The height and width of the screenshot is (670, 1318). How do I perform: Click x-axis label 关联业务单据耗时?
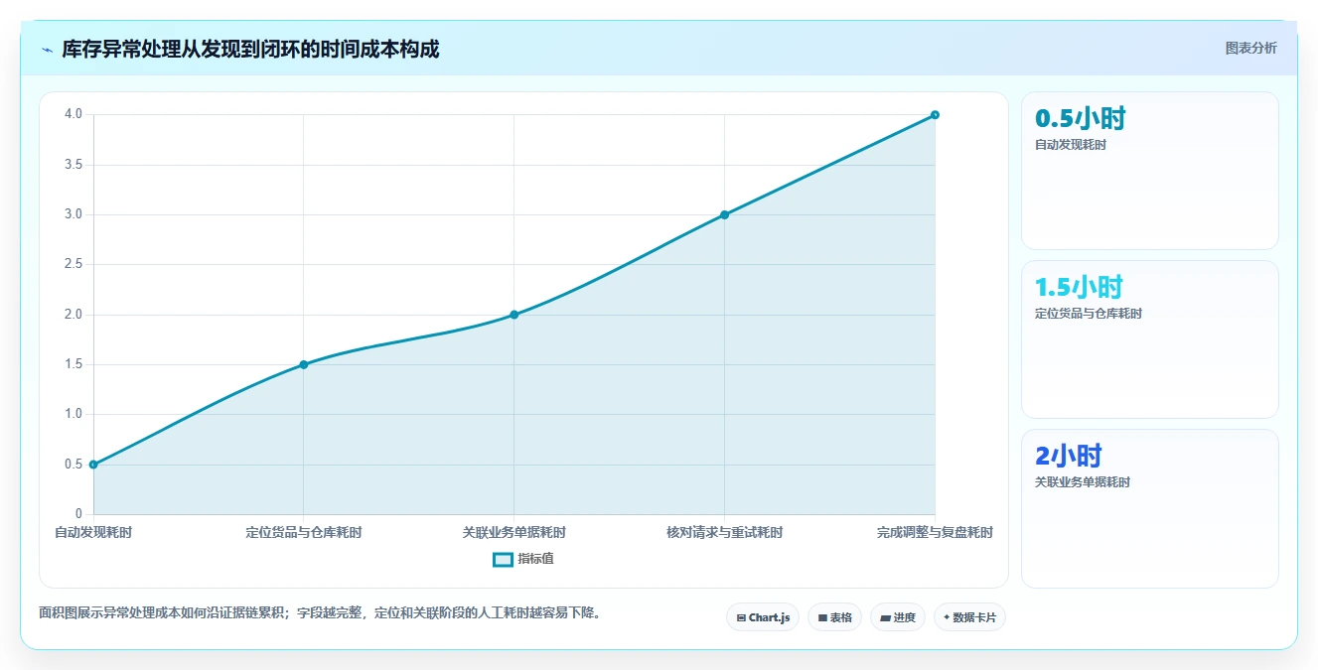tap(514, 533)
